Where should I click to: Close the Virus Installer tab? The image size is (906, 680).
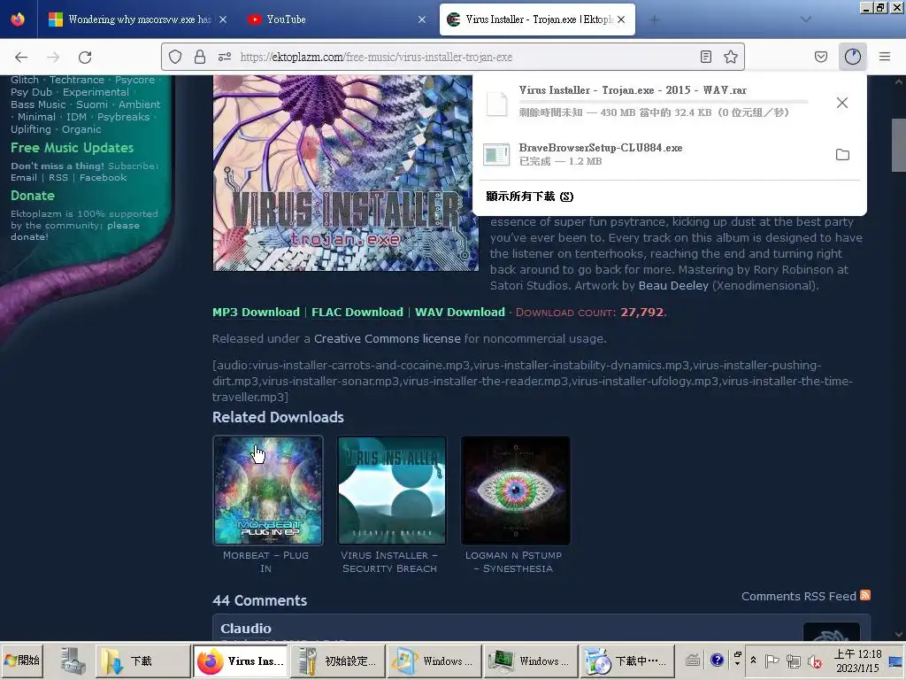point(621,19)
